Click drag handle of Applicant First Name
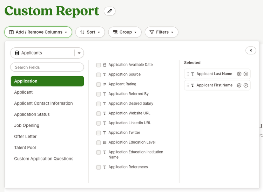Image resolution: width=263 pixels, height=192 pixels. point(188,85)
